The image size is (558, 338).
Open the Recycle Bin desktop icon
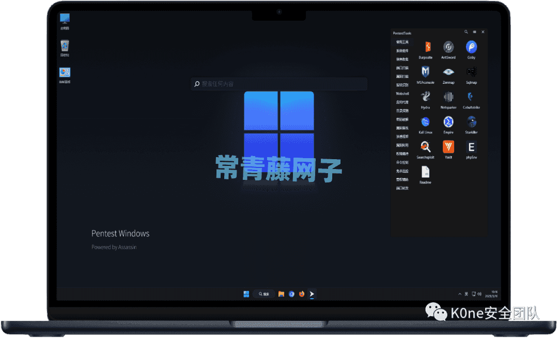[x=65, y=47]
